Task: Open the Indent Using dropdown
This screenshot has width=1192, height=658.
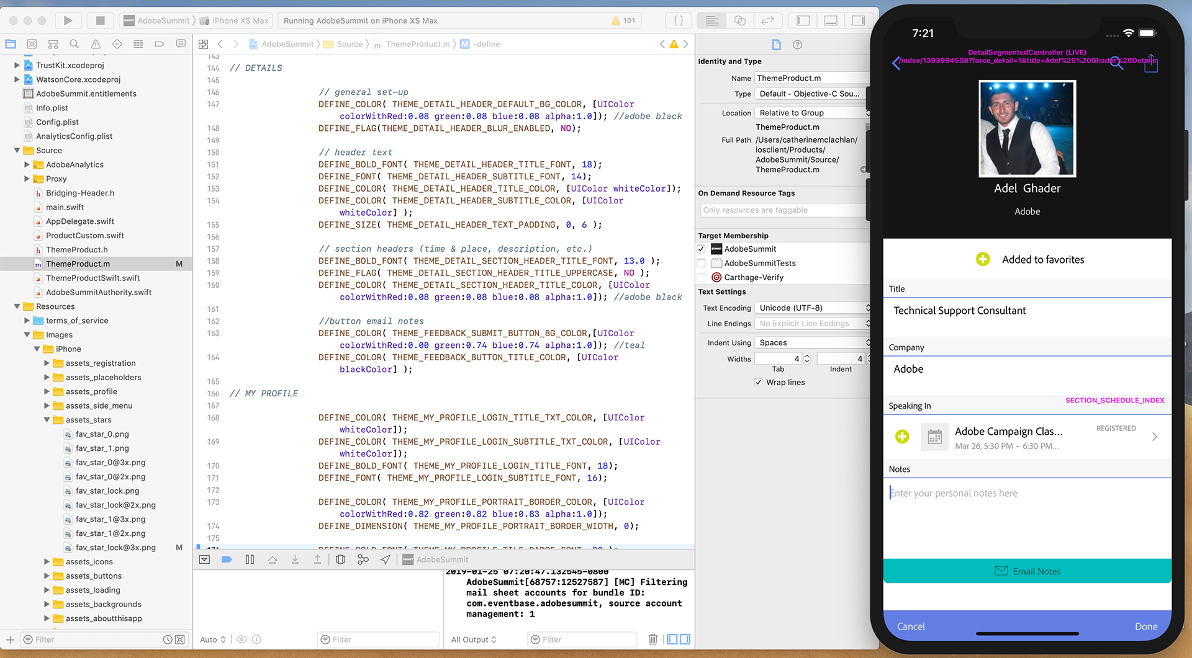Action: (813, 342)
